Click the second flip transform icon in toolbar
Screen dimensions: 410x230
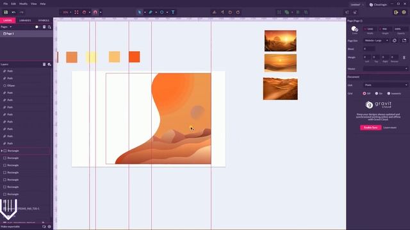tap(222, 12)
